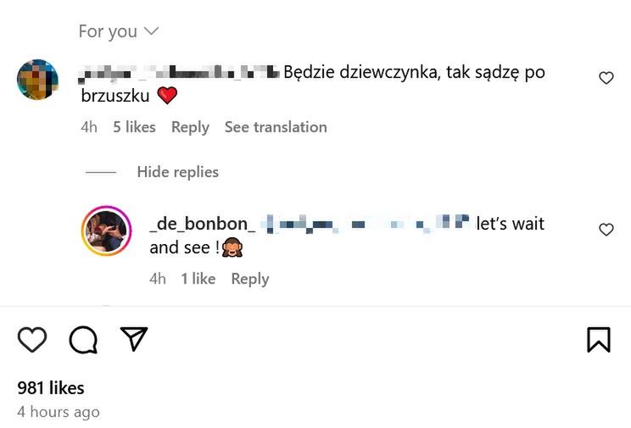This screenshot has width=631, height=428.
Task: Click See translation on the comment
Action: [x=276, y=127]
